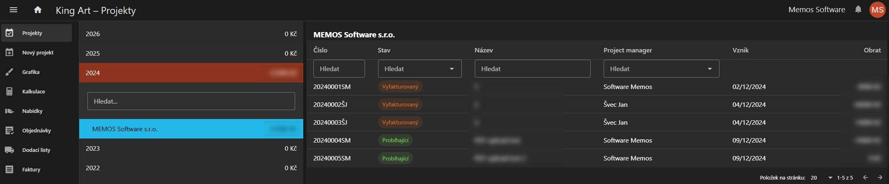The image size is (889, 184).
Task: Click the Číslo search field
Action: click(x=339, y=69)
